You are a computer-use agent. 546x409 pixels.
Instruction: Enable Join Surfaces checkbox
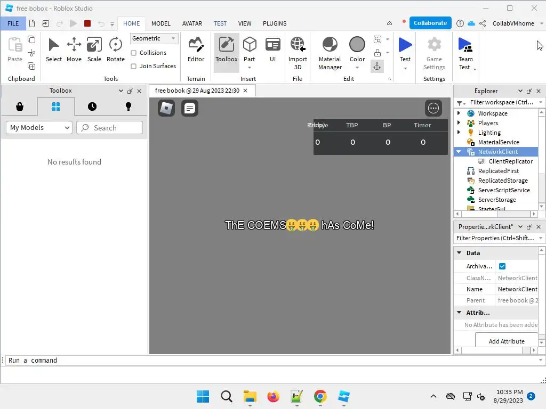[133, 66]
